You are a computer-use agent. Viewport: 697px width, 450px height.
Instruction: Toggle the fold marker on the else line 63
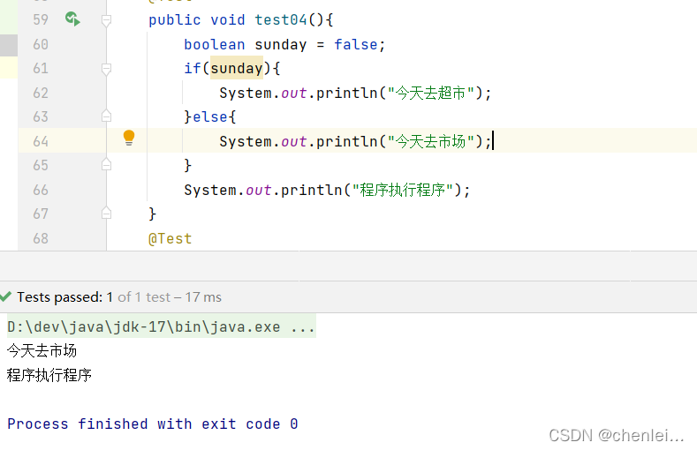pos(106,116)
